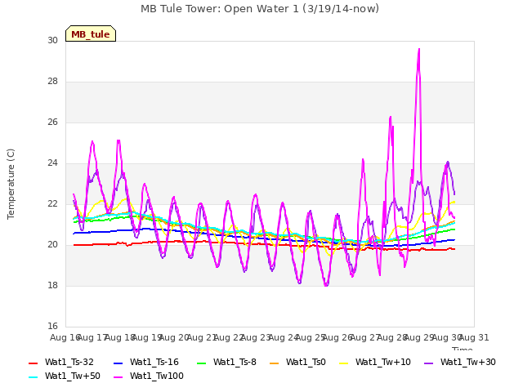Screen dimensions: 523x392
Task: Click the 30 y-axis tick label
Action: (x=52, y=40)
